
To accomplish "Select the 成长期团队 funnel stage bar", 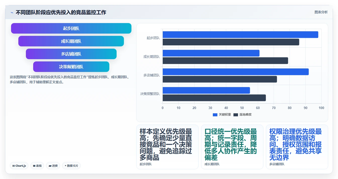I will pyautogui.click(x=71, y=41).
